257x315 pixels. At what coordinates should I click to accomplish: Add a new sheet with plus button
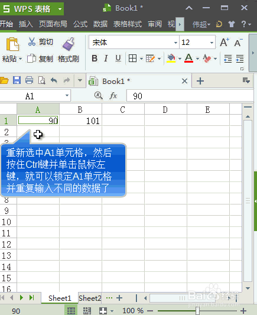[x=119, y=298]
